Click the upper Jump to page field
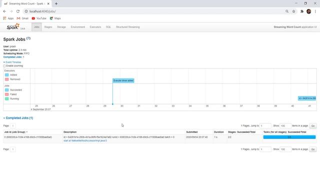The height and width of the screenshot is (180, 320). 265,126
